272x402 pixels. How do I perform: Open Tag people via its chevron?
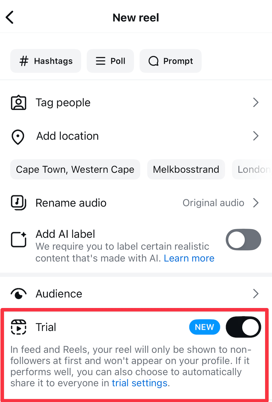(x=256, y=103)
